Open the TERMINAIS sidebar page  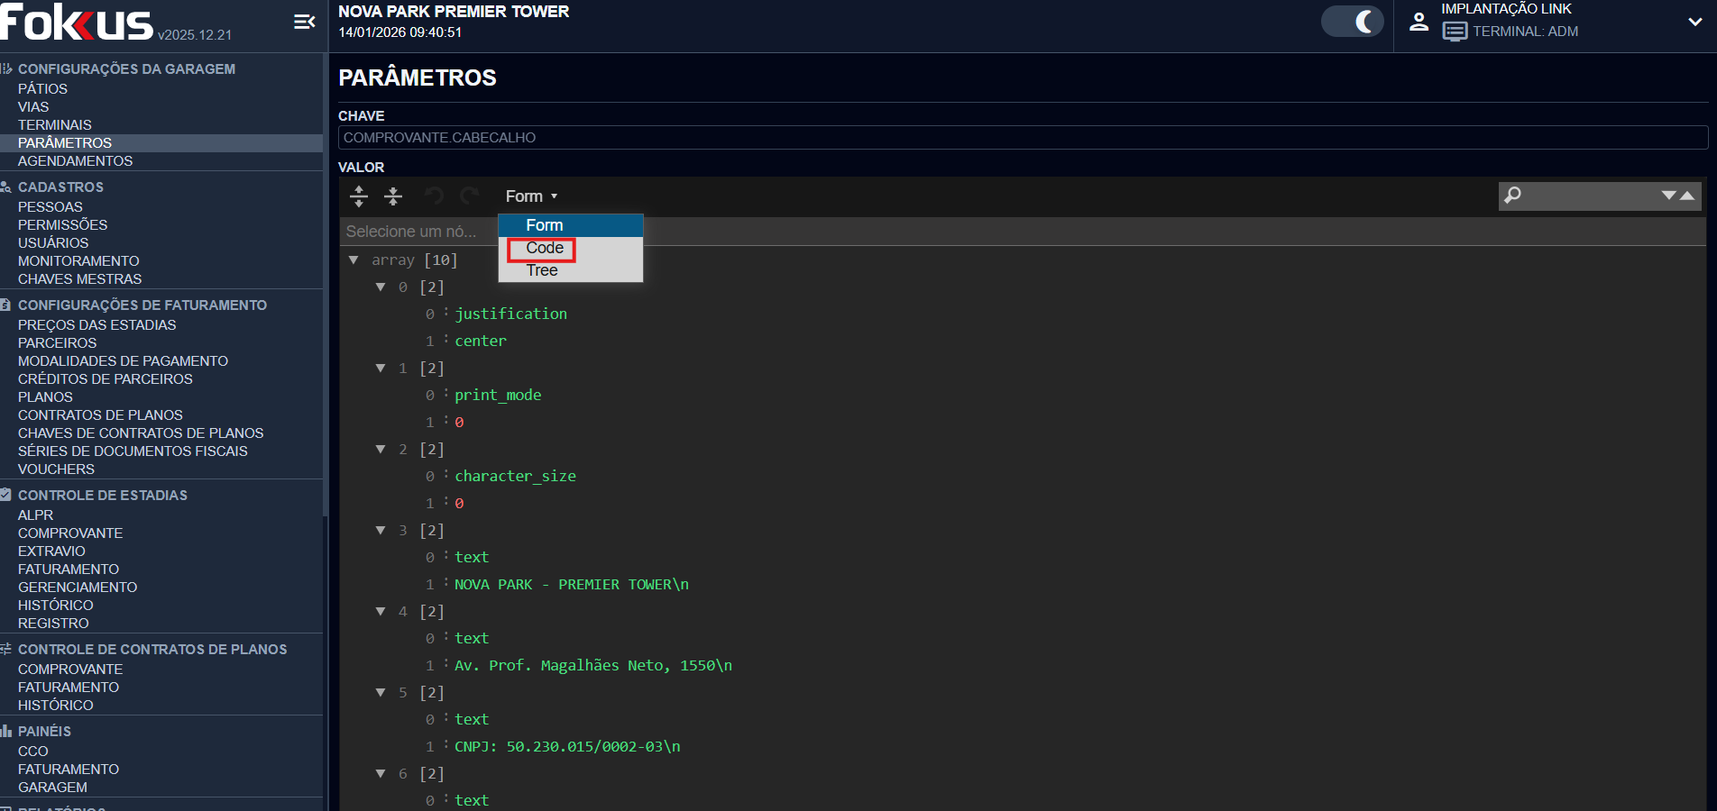pyautogui.click(x=55, y=125)
